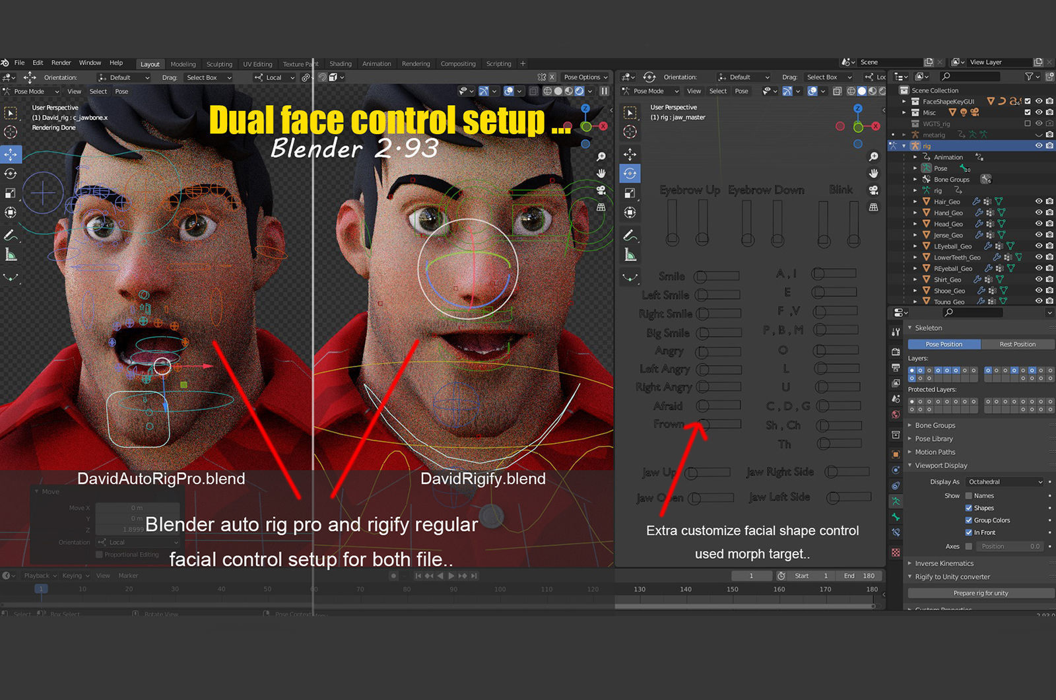This screenshot has width=1056, height=700.
Task: Switch to the Modeling workspace tab
Action: pyautogui.click(x=183, y=64)
